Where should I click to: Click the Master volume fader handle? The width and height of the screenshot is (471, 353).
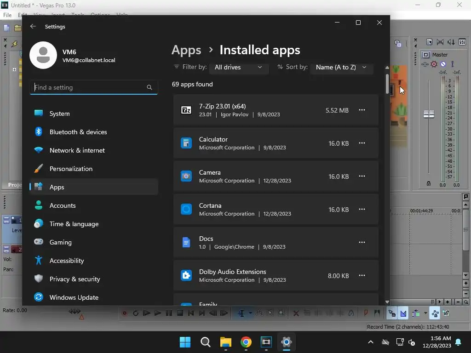point(429,114)
